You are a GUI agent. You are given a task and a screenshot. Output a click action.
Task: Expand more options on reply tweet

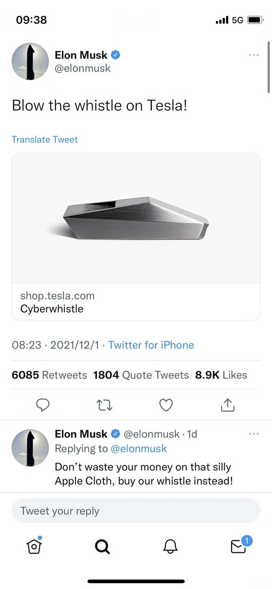(x=254, y=434)
